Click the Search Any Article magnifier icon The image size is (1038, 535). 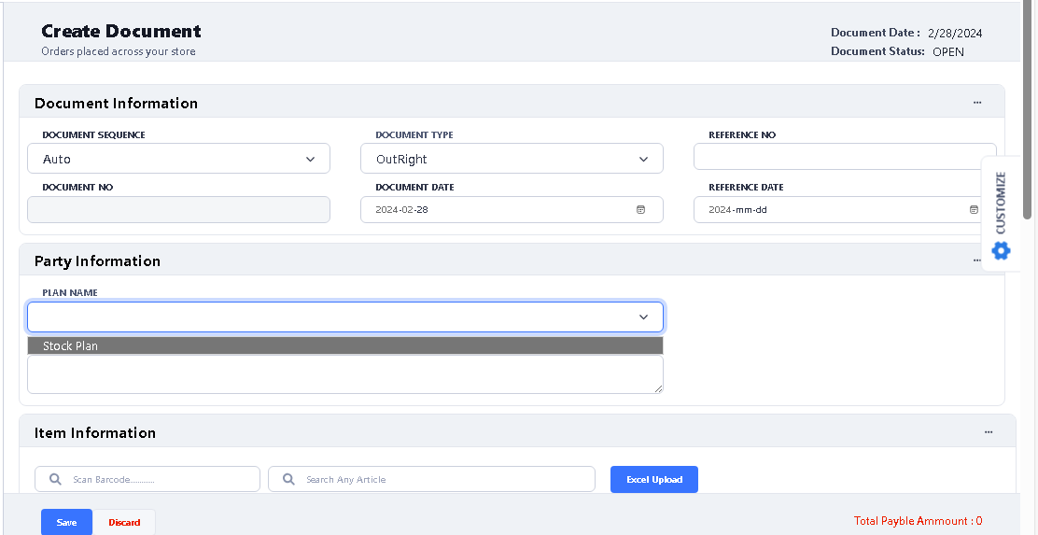click(288, 479)
